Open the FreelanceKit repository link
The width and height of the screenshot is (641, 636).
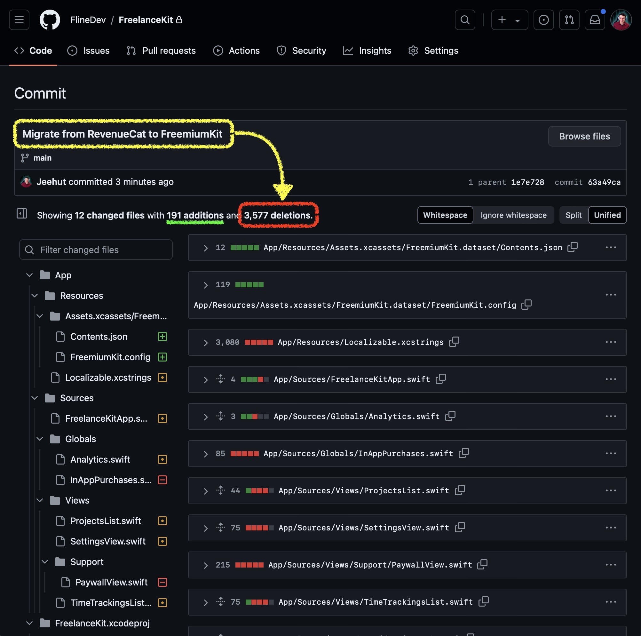point(146,20)
